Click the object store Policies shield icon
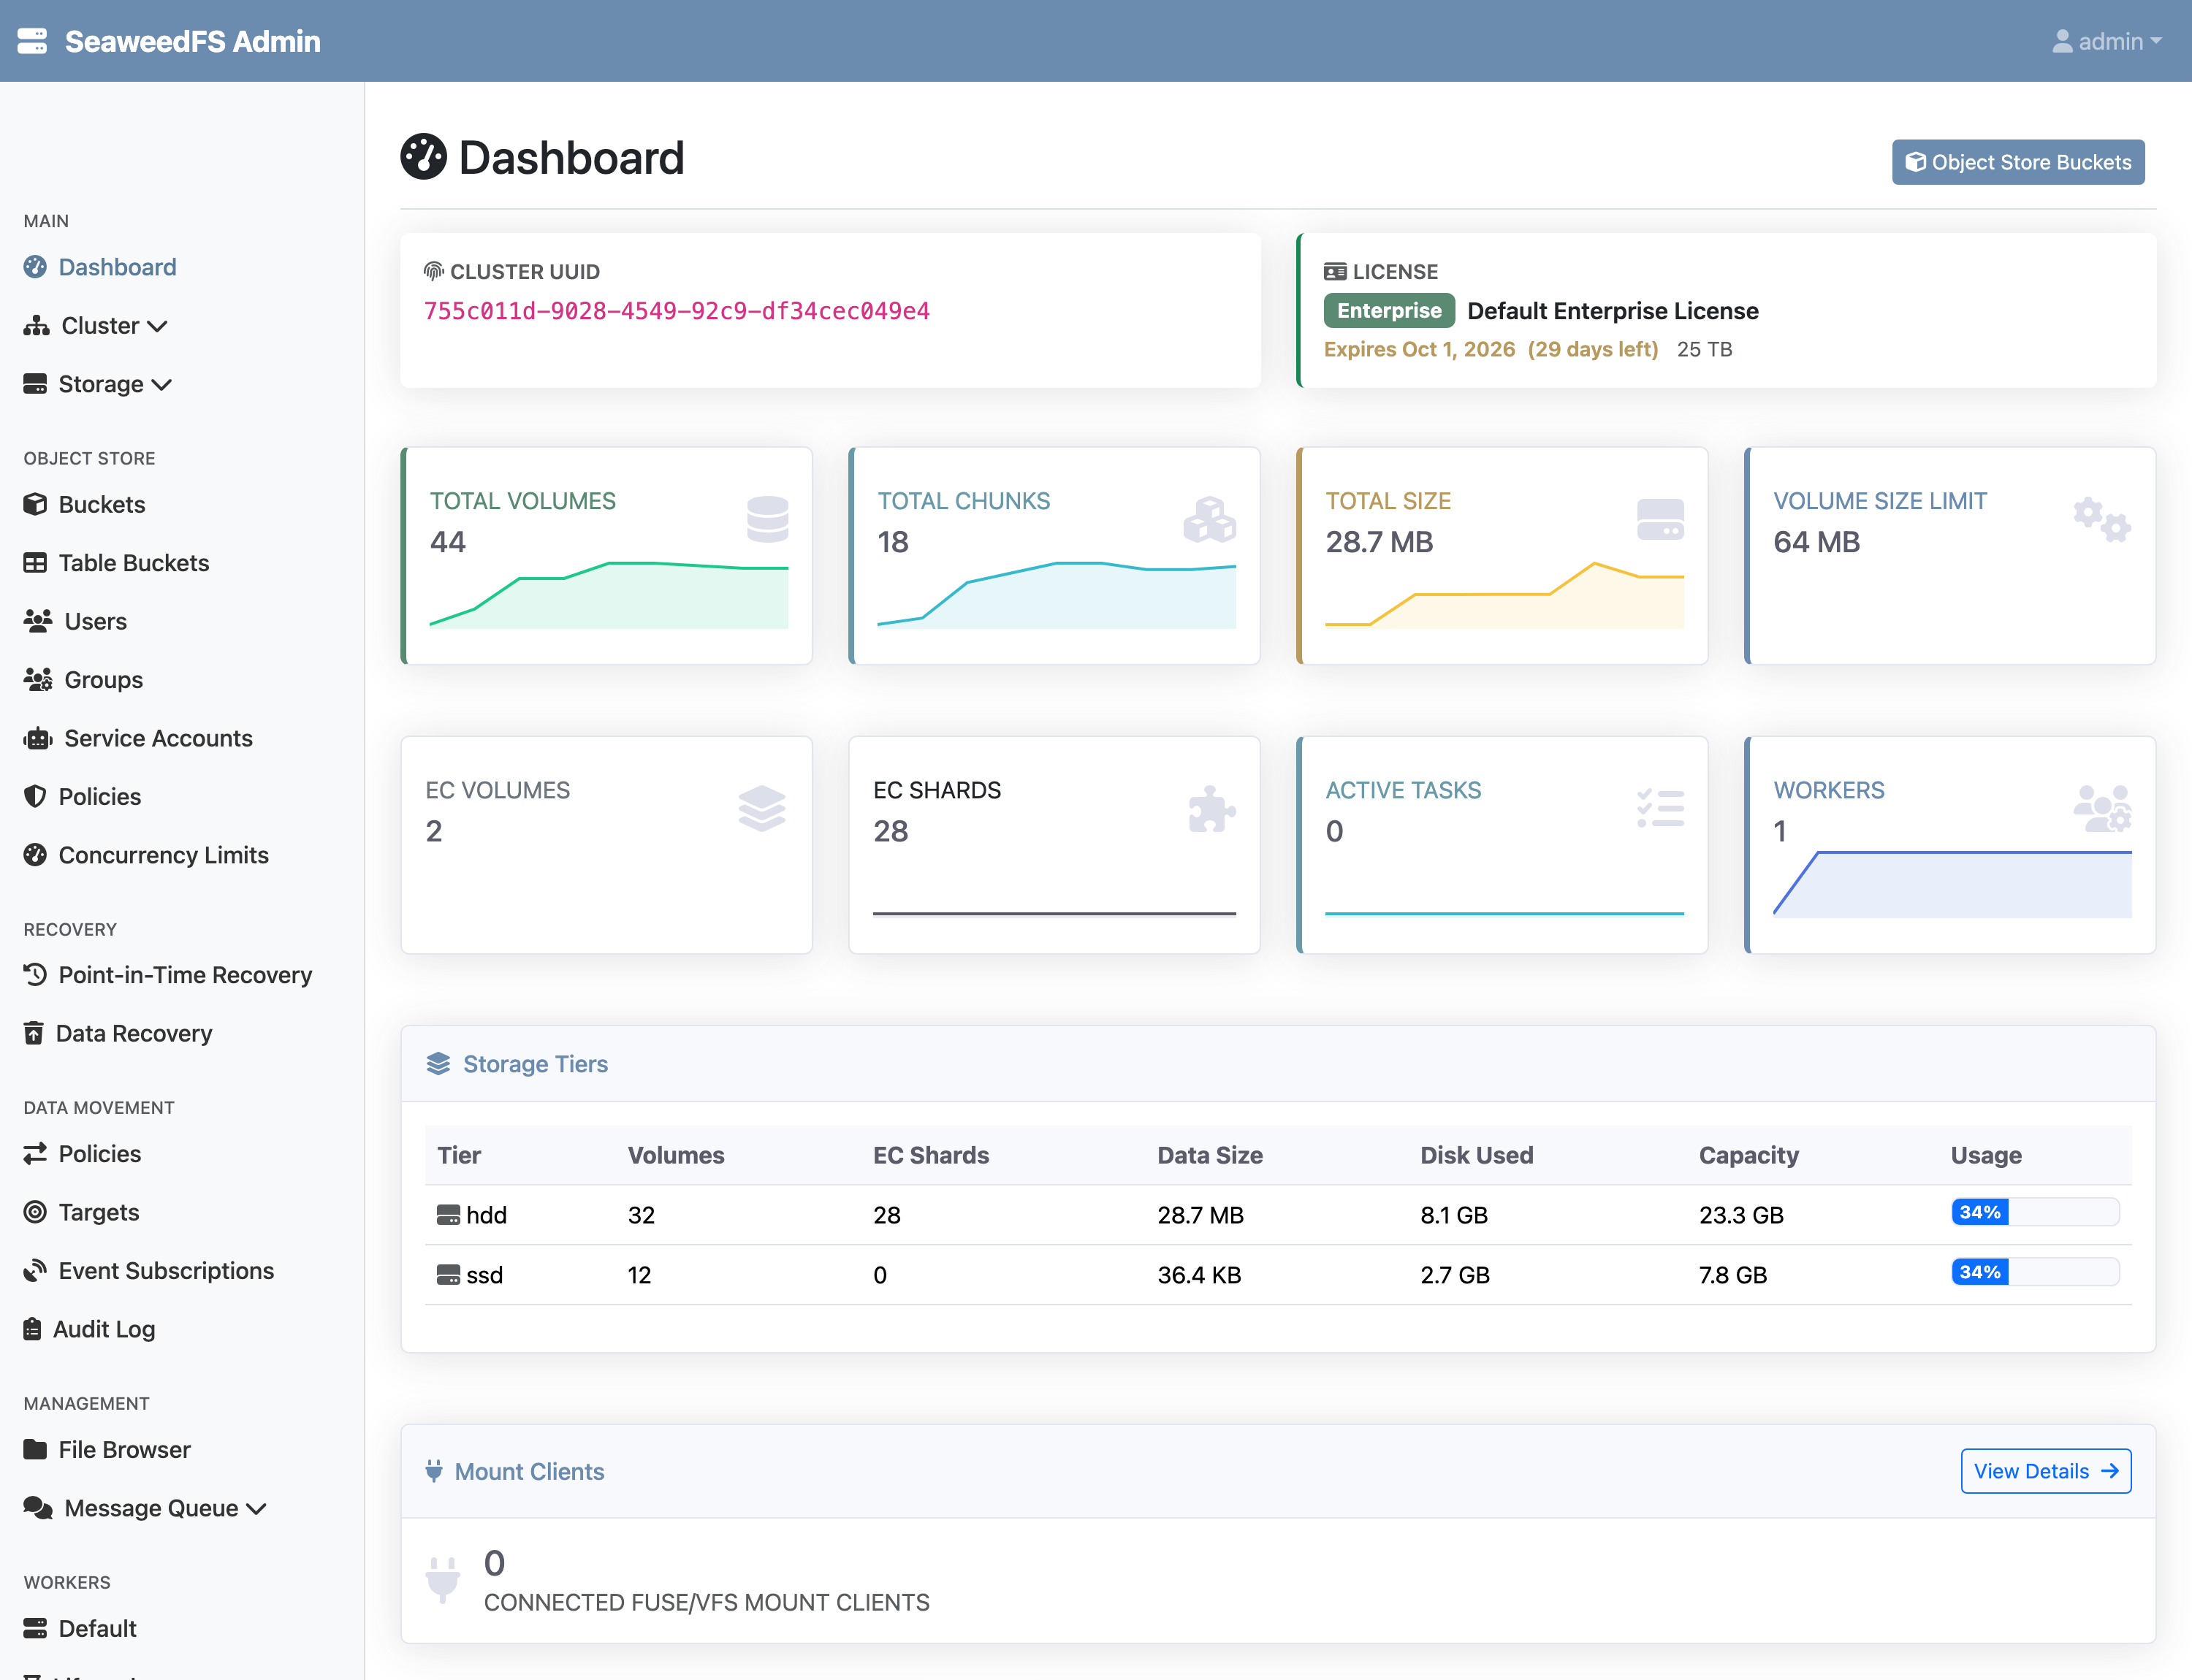2192x1680 pixels. coord(35,797)
